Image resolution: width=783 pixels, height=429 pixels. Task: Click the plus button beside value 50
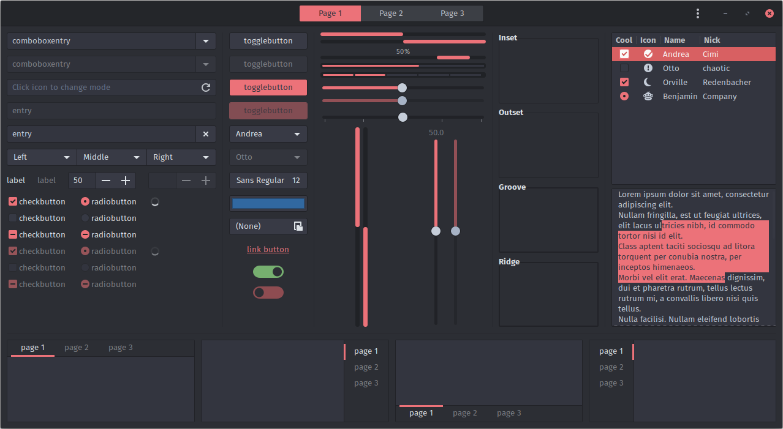pyautogui.click(x=126, y=181)
